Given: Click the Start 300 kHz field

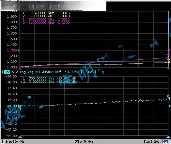Looking at the screenshot, I should (x=15, y=142).
